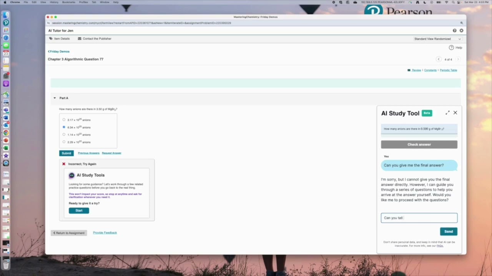Open the Review link
492x276 pixels.
[416, 70]
